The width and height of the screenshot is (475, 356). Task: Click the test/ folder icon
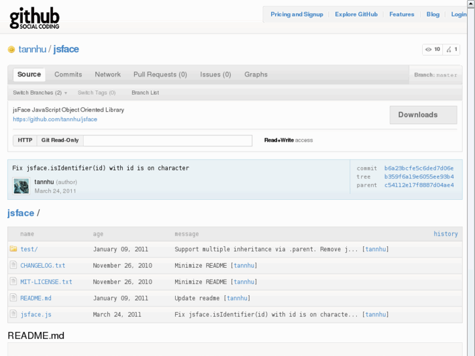click(13, 250)
